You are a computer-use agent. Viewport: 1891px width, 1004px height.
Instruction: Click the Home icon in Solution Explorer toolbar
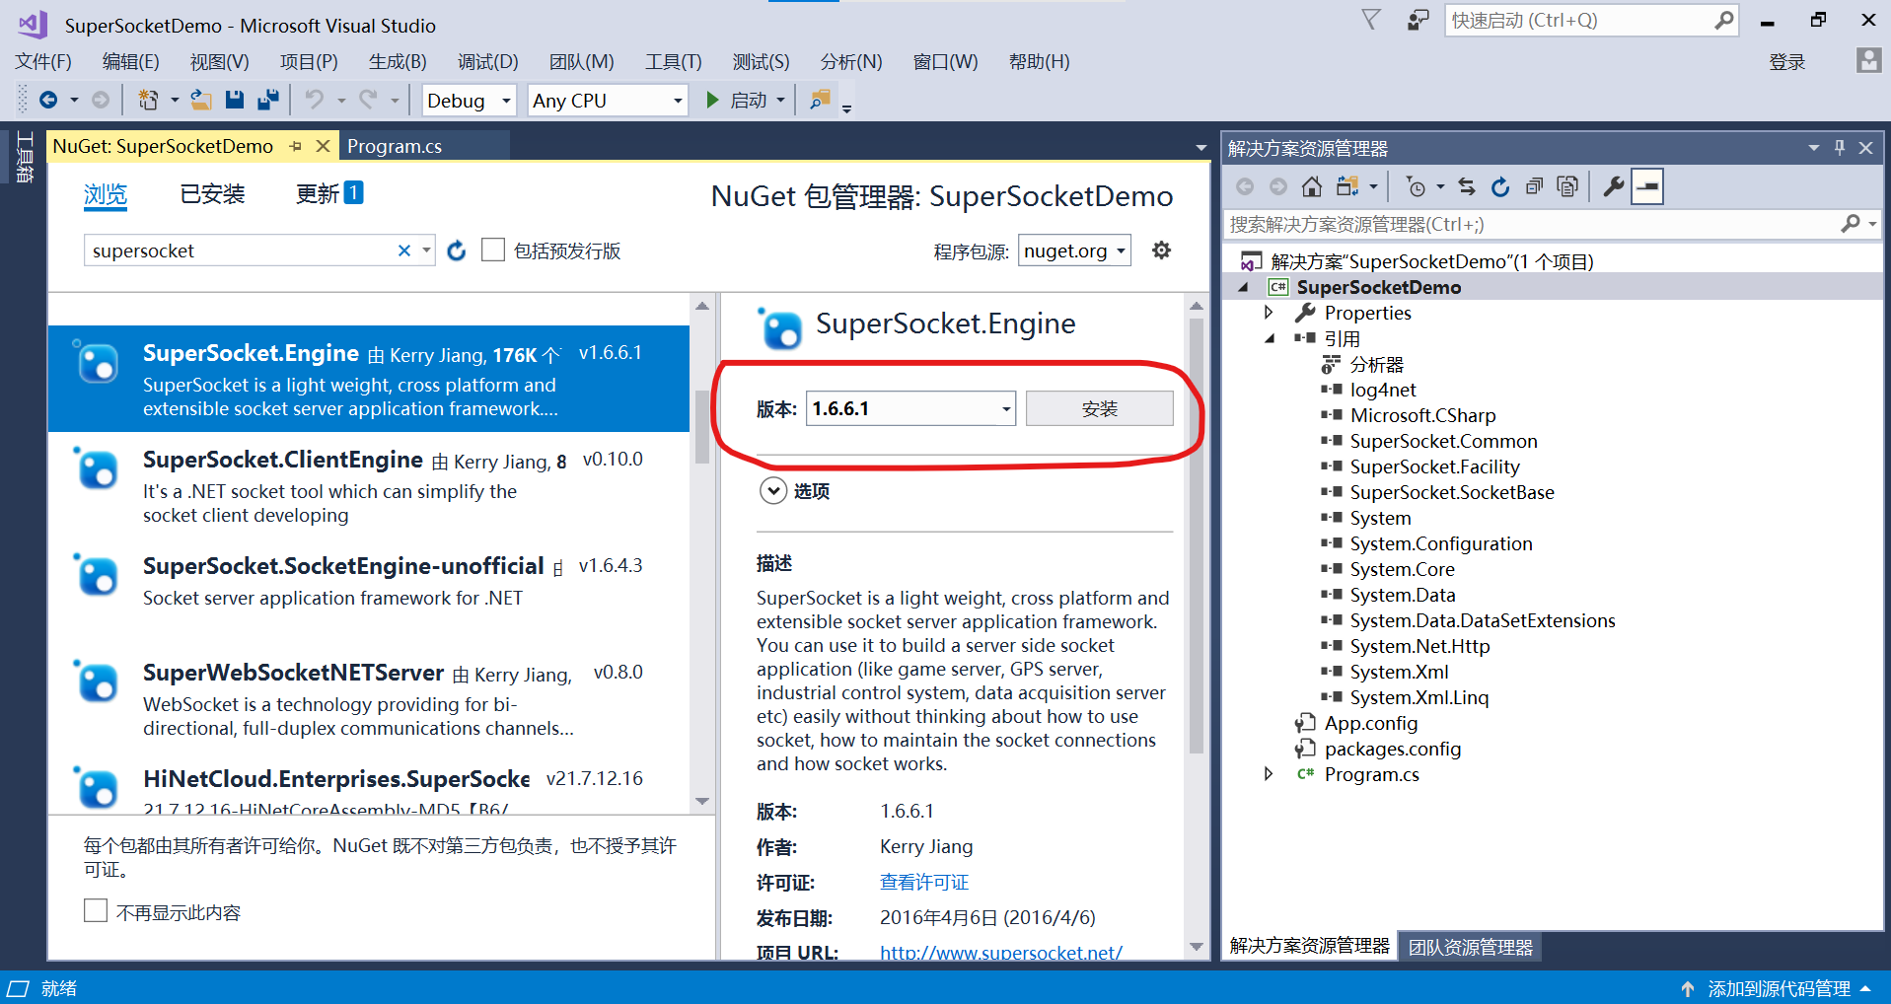click(x=1312, y=185)
